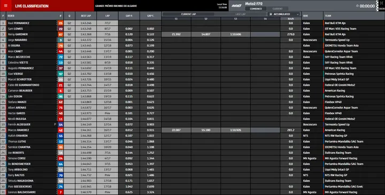Select rider Simone CORSI
Screen dimensions: 385x195
[16, 159]
